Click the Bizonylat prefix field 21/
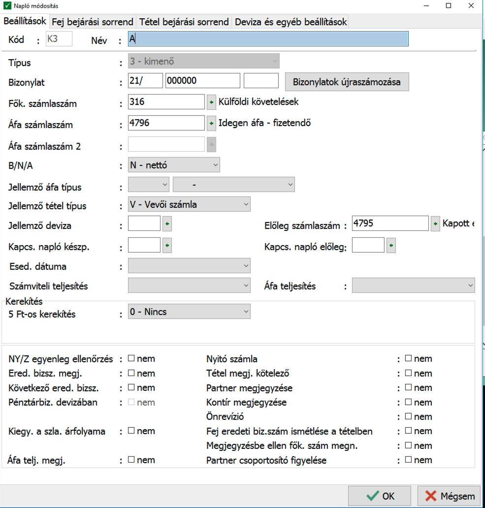485x508 pixels. coord(145,81)
